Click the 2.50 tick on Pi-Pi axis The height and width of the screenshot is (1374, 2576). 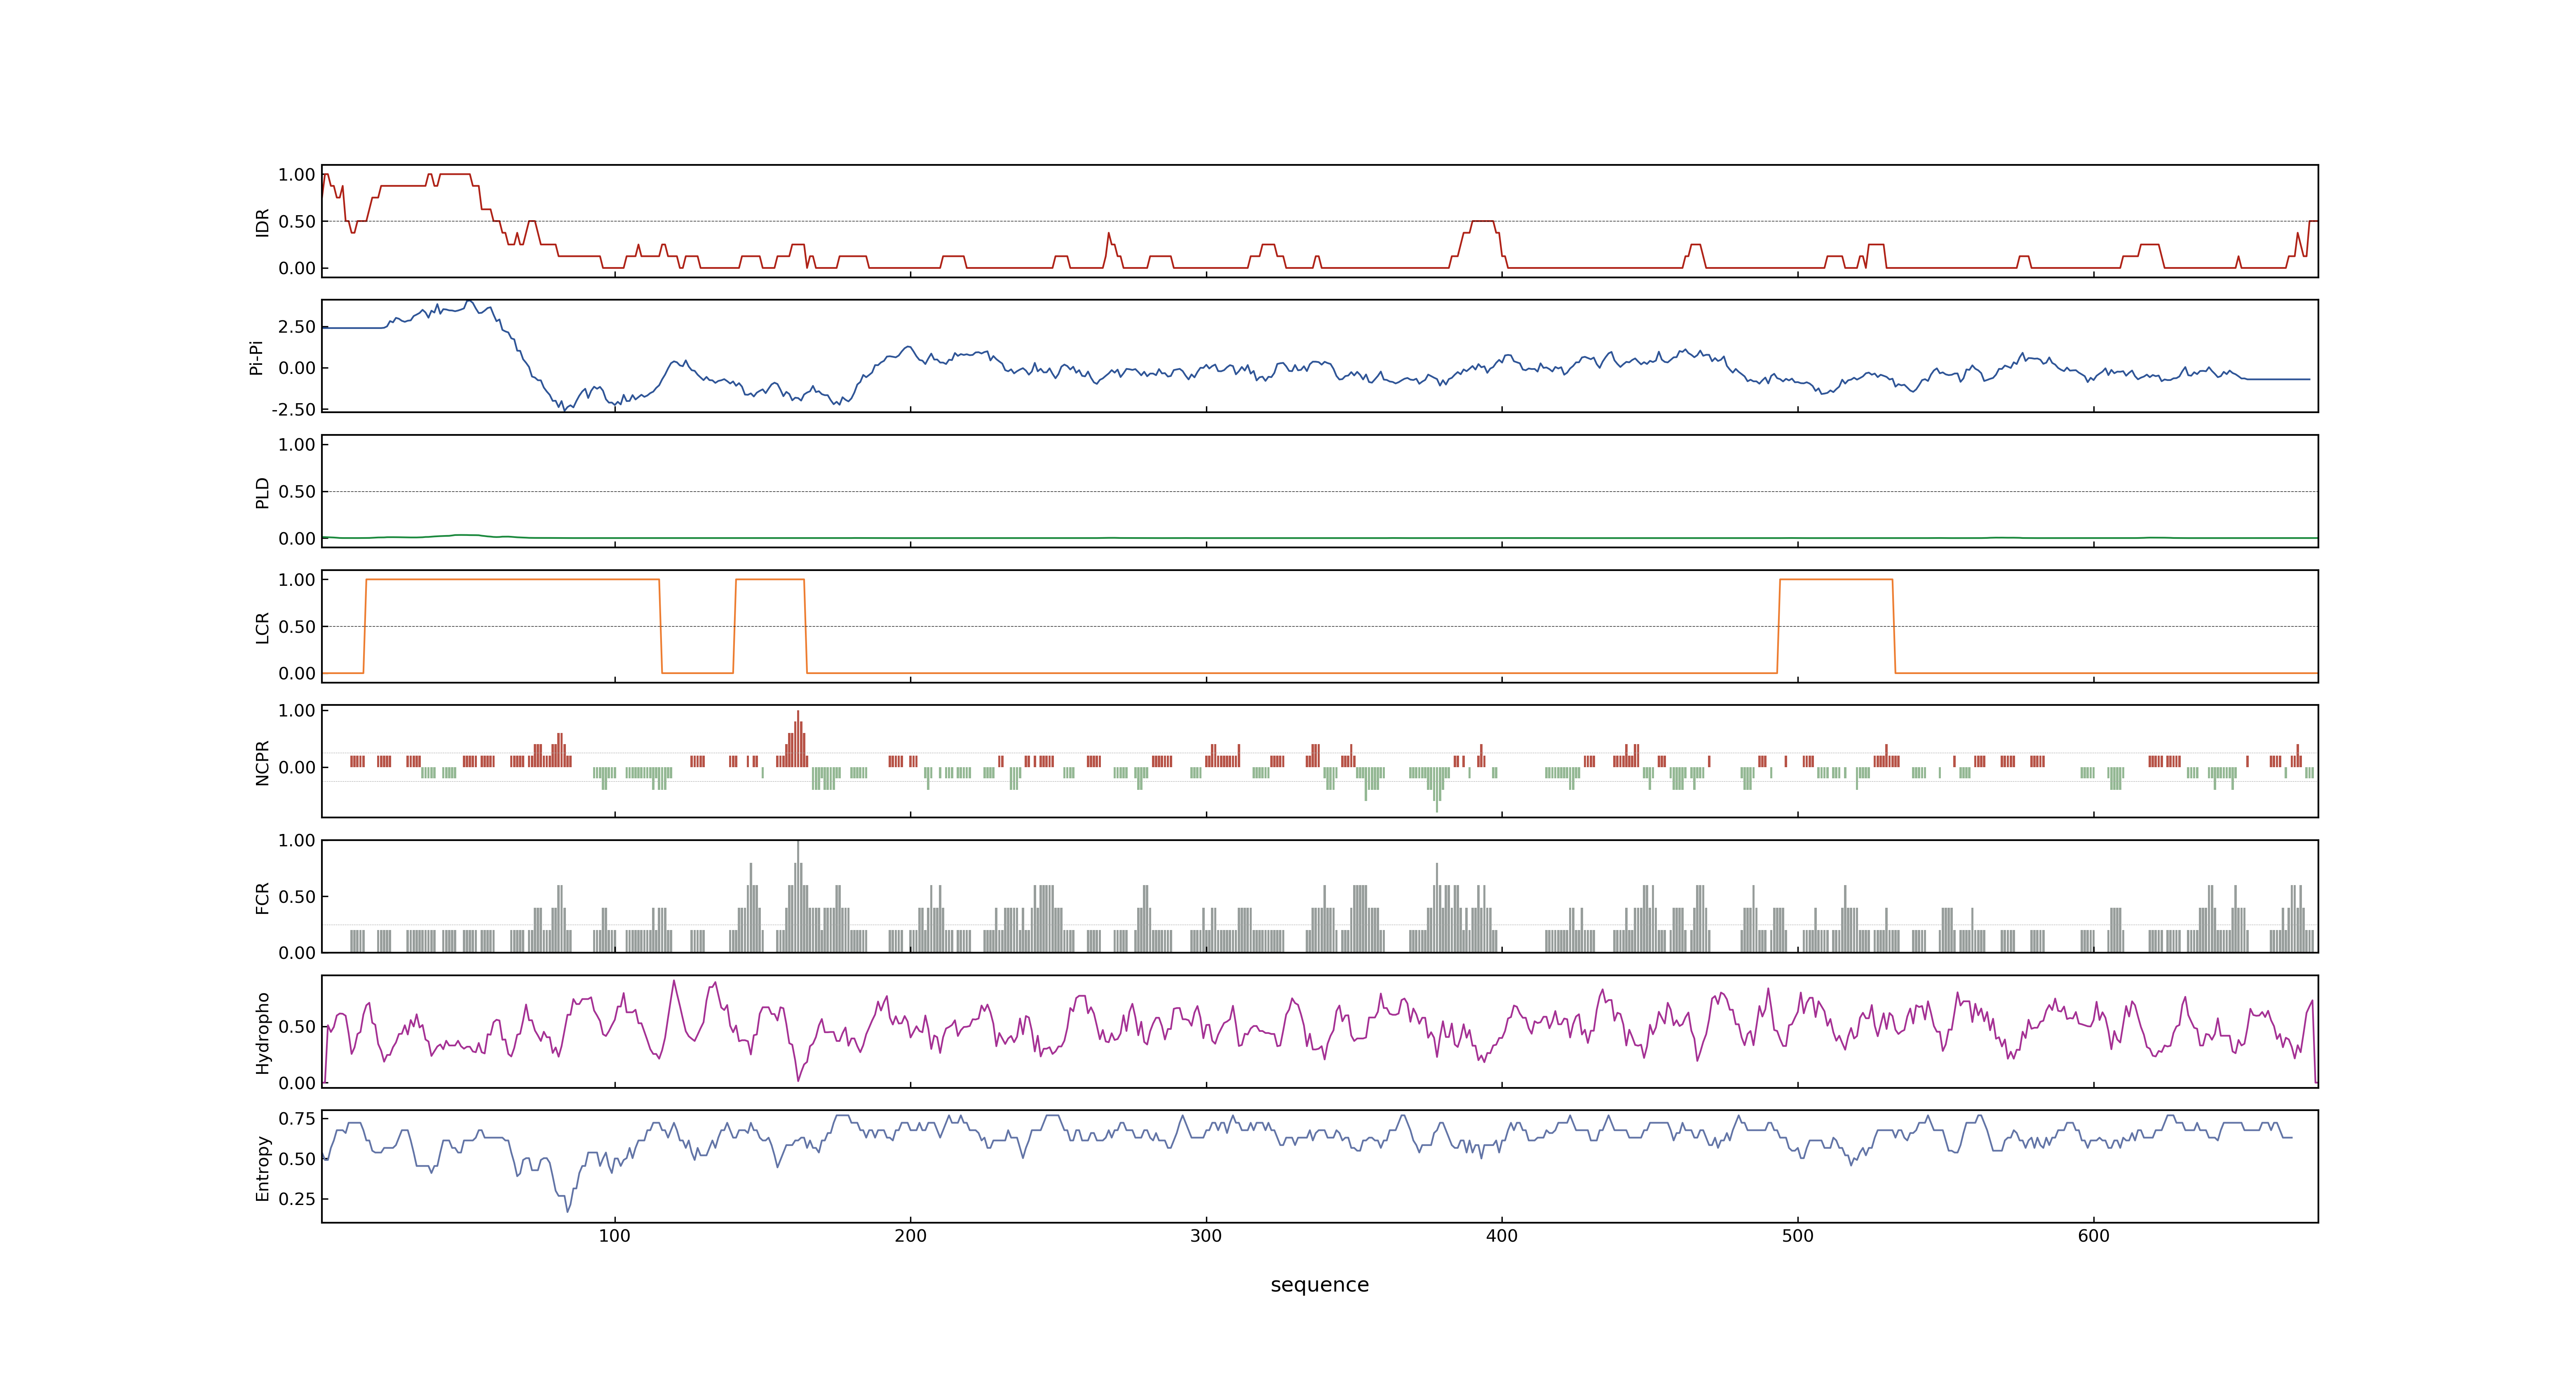tap(297, 327)
